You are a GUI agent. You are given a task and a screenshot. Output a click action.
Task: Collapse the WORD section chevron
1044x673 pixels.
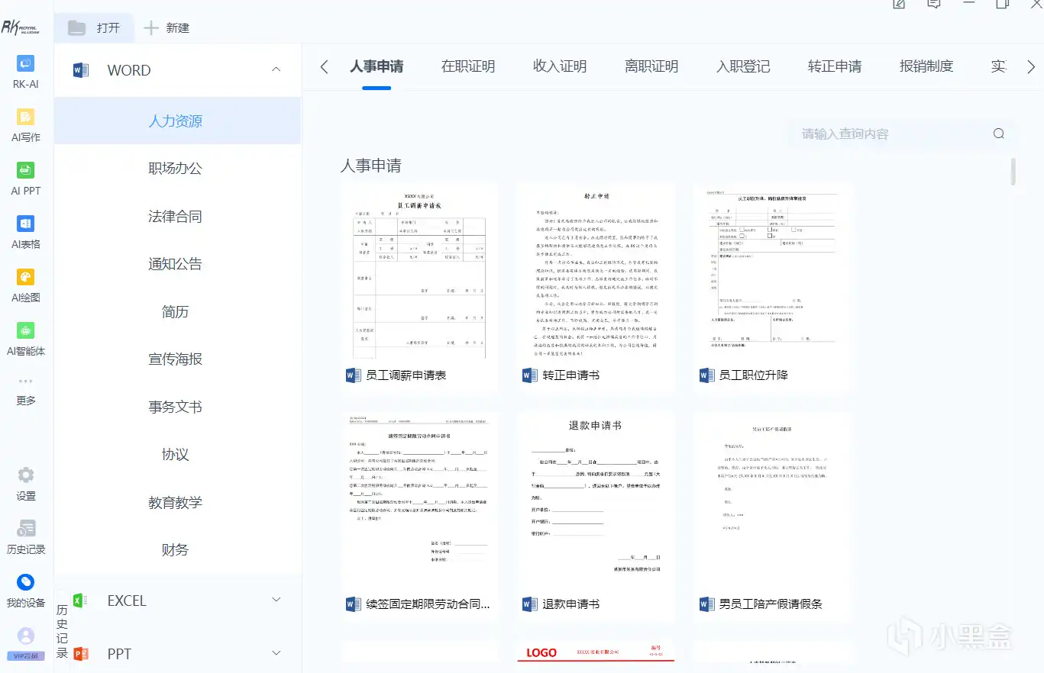coord(276,69)
